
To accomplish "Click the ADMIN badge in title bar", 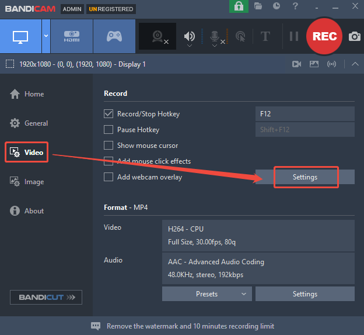I will coord(72,9).
